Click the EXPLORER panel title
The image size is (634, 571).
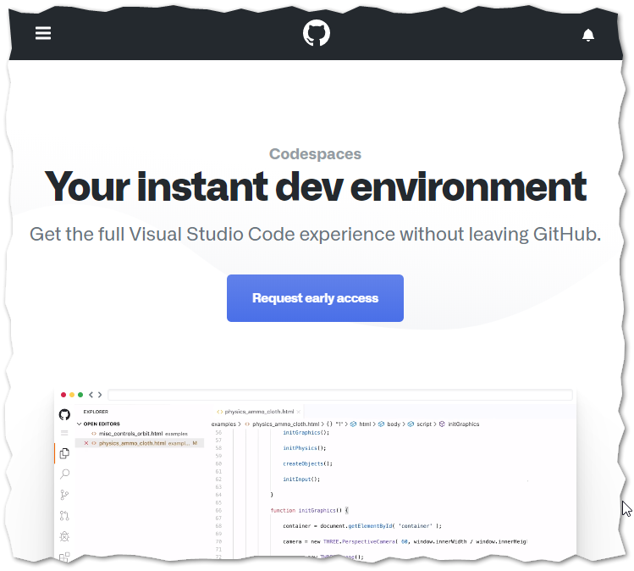(x=96, y=412)
